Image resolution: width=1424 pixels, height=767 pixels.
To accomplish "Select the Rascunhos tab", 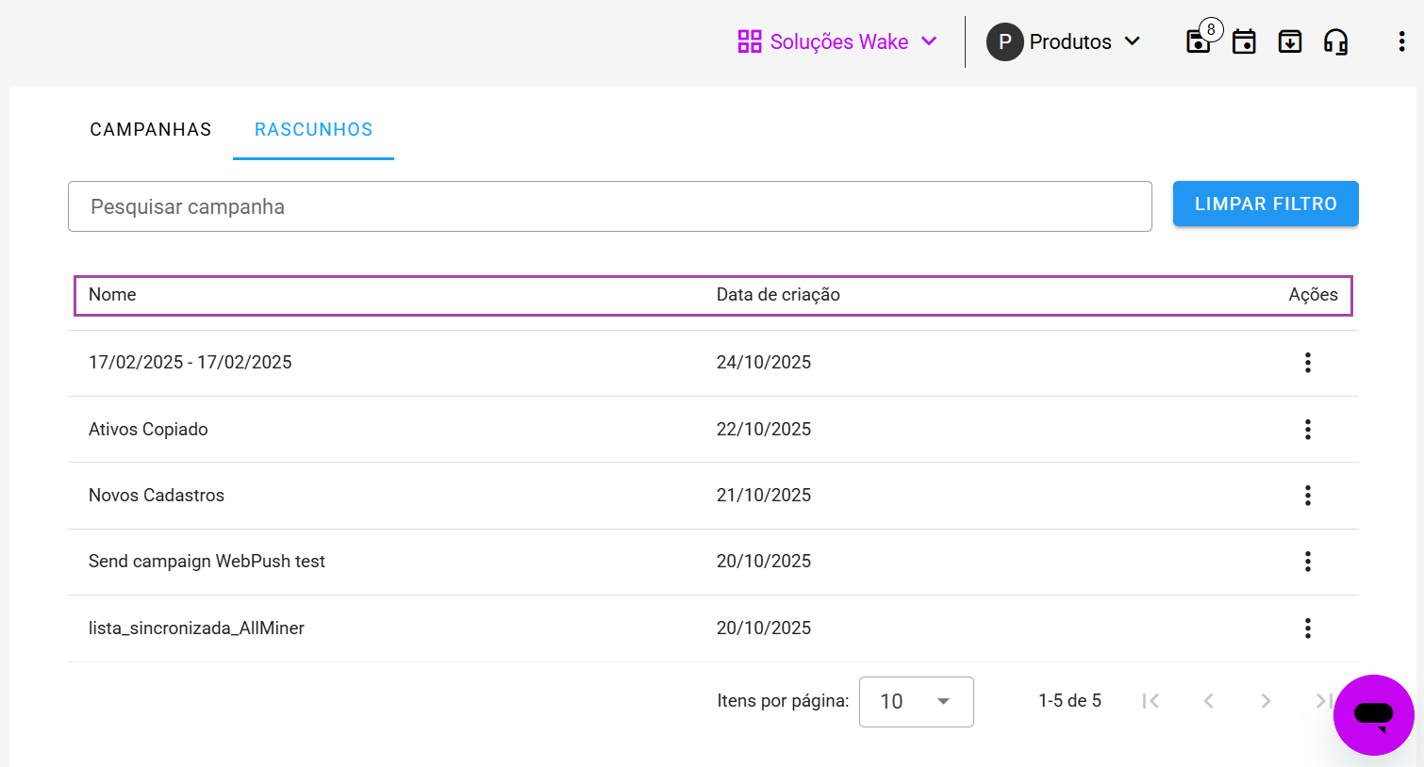I will (x=313, y=130).
